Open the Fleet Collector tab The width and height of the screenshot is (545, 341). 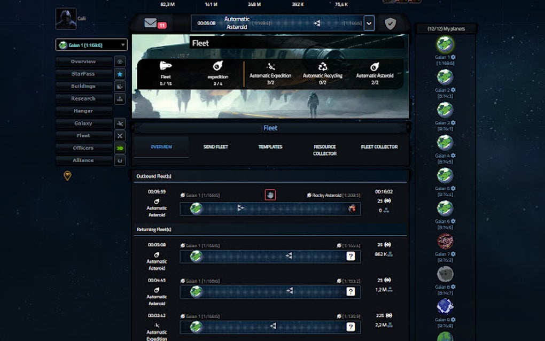pos(380,147)
